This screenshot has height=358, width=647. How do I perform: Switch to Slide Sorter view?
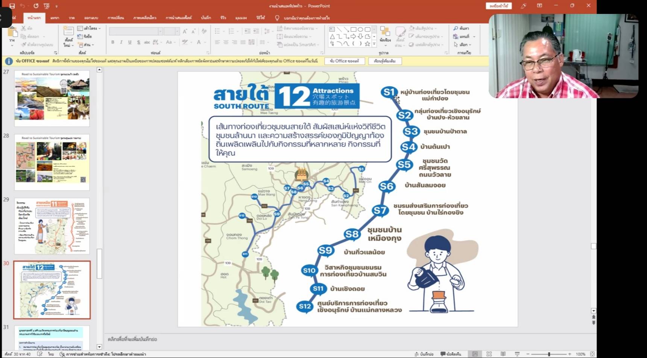click(489, 354)
